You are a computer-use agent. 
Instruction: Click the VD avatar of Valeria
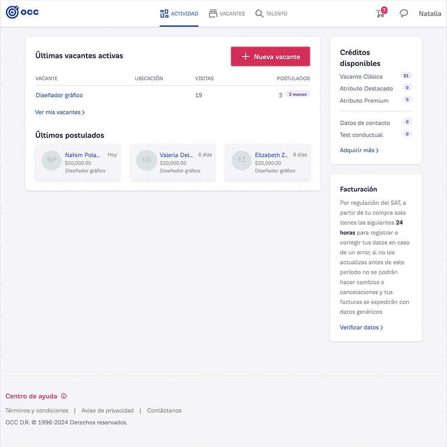point(147,160)
